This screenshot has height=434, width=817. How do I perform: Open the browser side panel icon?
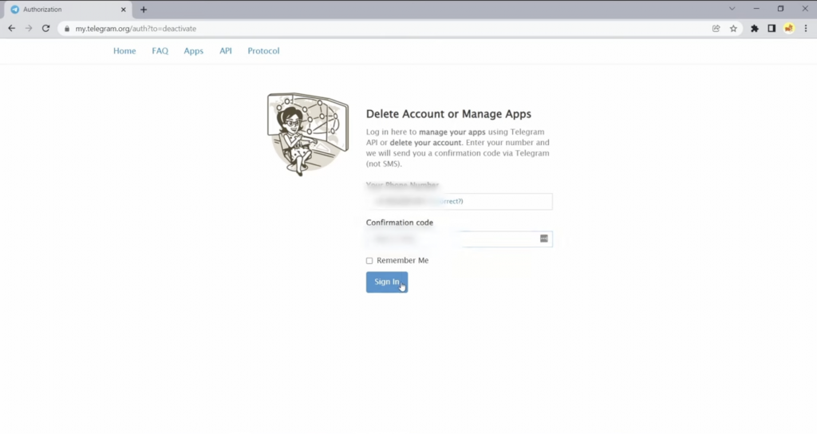[x=772, y=29]
